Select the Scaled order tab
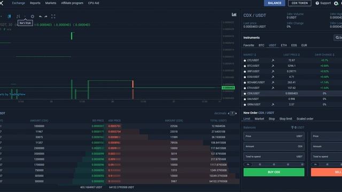 point(305,118)
